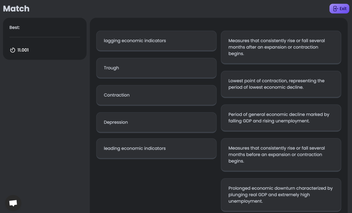
Task: Select the 'leading economic indicators' term card
Action: [x=156, y=149]
